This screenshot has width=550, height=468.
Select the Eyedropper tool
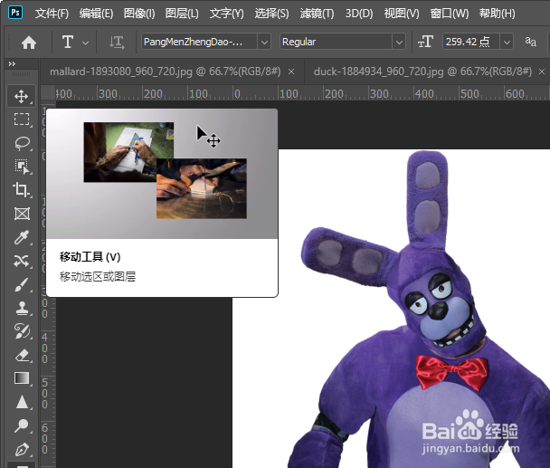22,237
